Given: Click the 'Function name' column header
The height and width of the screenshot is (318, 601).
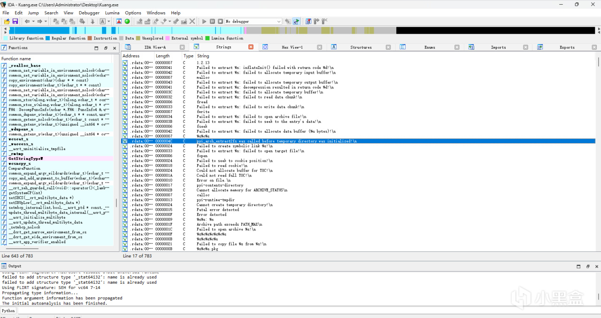Looking at the screenshot, I should [x=56, y=59].
